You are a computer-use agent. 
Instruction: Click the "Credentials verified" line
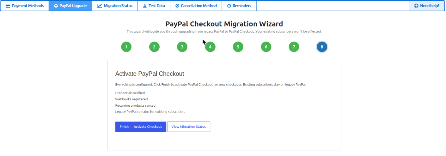coord(130,93)
